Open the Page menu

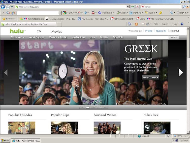(x=157, y=24)
